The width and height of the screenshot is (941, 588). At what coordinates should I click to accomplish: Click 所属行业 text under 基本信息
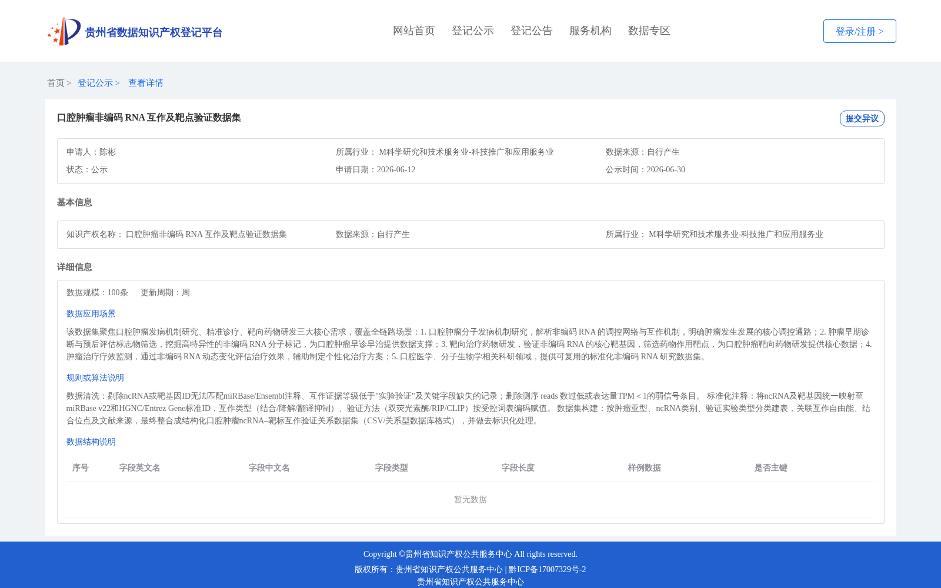pos(715,234)
